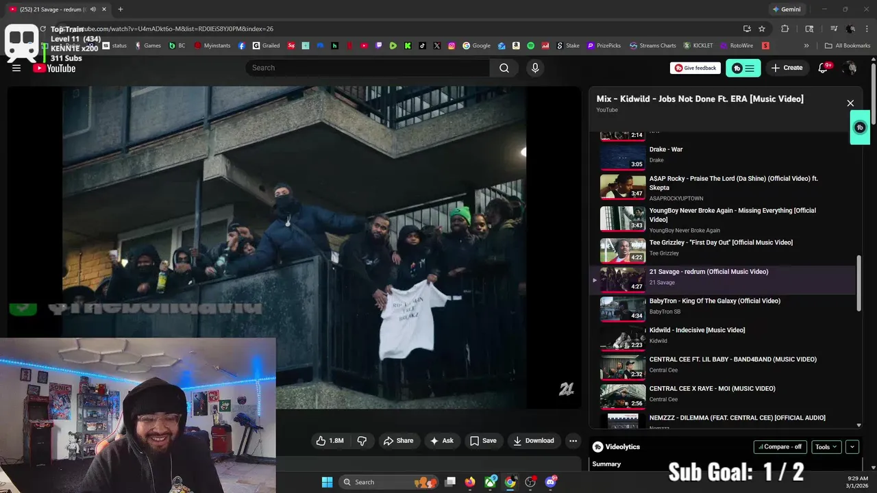The width and height of the screenshot is (877, 493).
Task: Open the All Bookmarks folder
Action: pos(848,46)
